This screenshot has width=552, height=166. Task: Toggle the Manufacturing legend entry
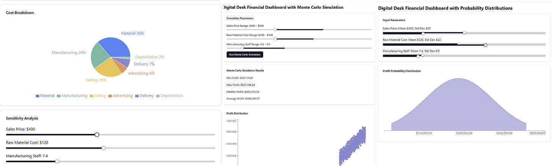click(72, 96)
